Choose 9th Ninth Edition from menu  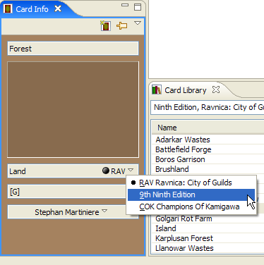coord(191,195)
